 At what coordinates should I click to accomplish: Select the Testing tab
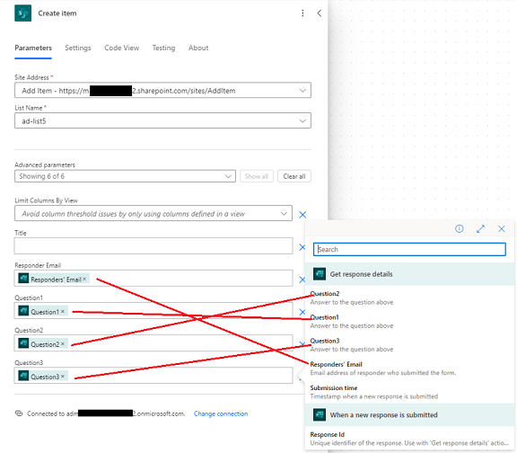click(163, 48)
